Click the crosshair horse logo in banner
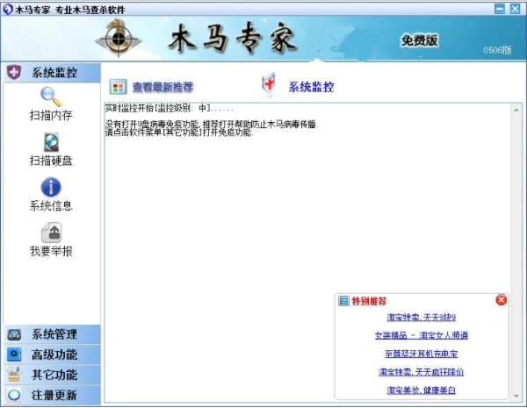 point(119,39)
